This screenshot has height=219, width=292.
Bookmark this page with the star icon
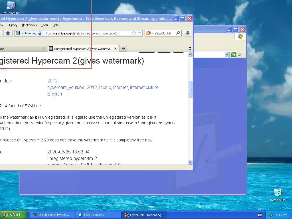click(x=134, y=33)
